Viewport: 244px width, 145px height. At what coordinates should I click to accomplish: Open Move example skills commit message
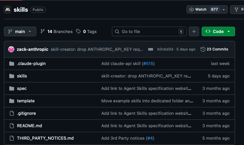point(147,101)
